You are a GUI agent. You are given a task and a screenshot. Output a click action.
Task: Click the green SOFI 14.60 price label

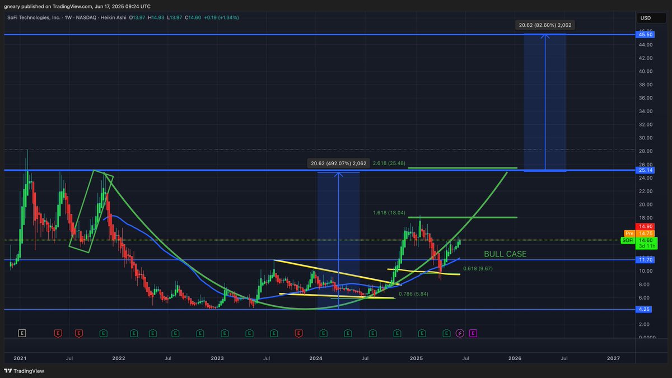(640, 240)
